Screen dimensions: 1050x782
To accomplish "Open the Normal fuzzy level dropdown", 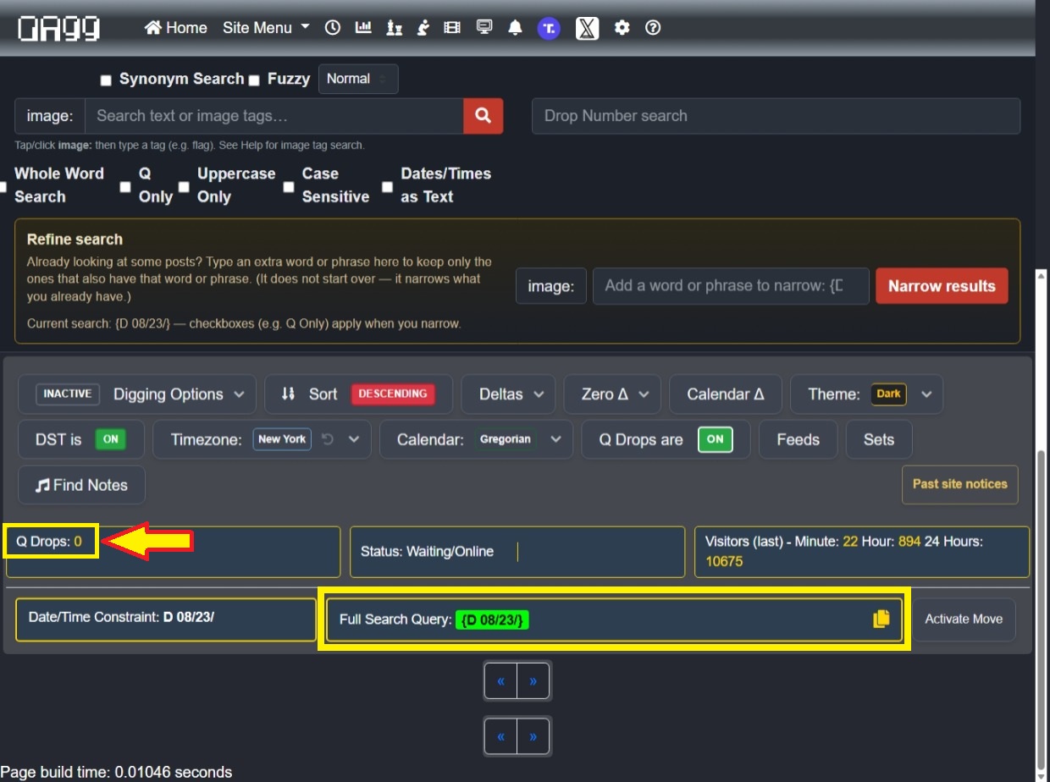I will click(x=358, y=79).
